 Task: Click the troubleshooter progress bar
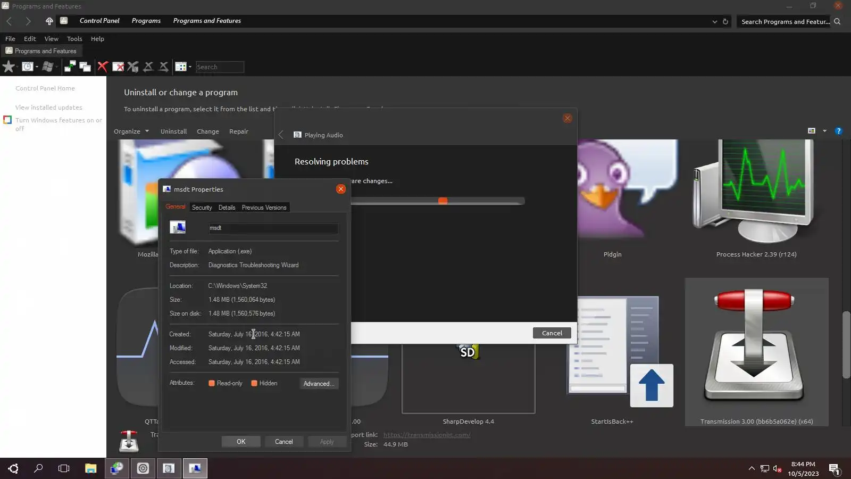tap(438, 201)
